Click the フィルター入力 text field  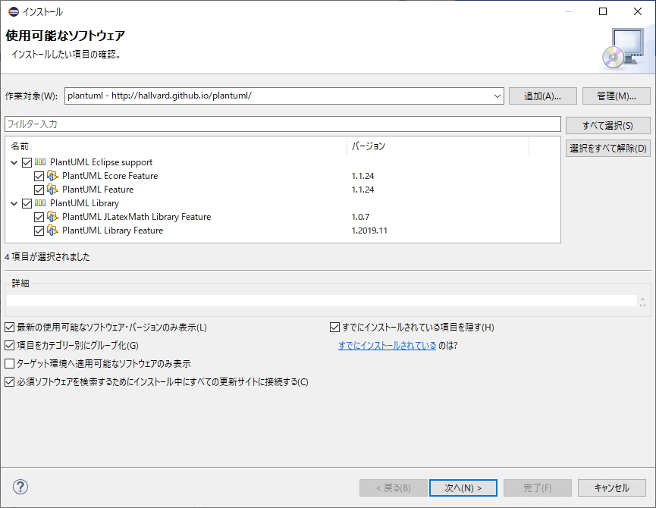pos(282,124)
